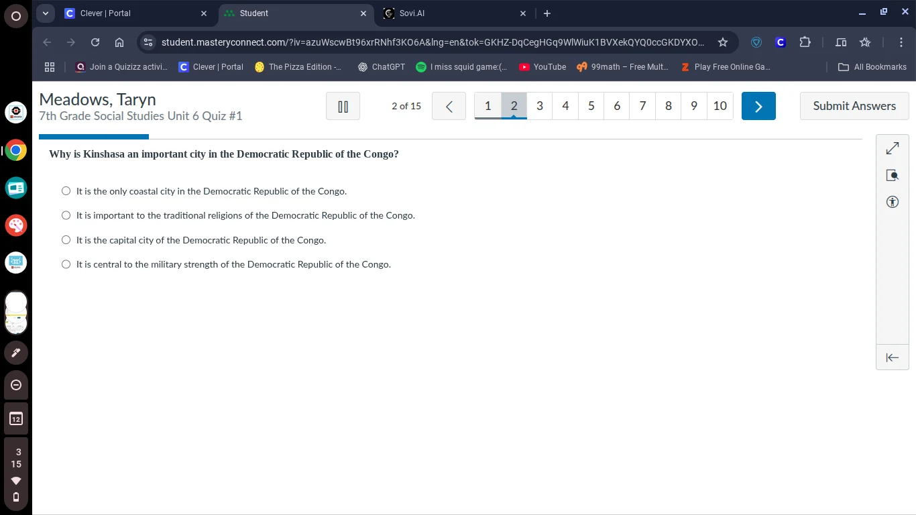Image resolution: width=916 pixels, height=515 pixels.
Task: Go to the next question arrow
Action: [758, 106]
